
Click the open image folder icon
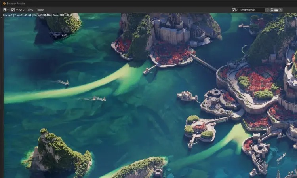[x=276, y=10]
